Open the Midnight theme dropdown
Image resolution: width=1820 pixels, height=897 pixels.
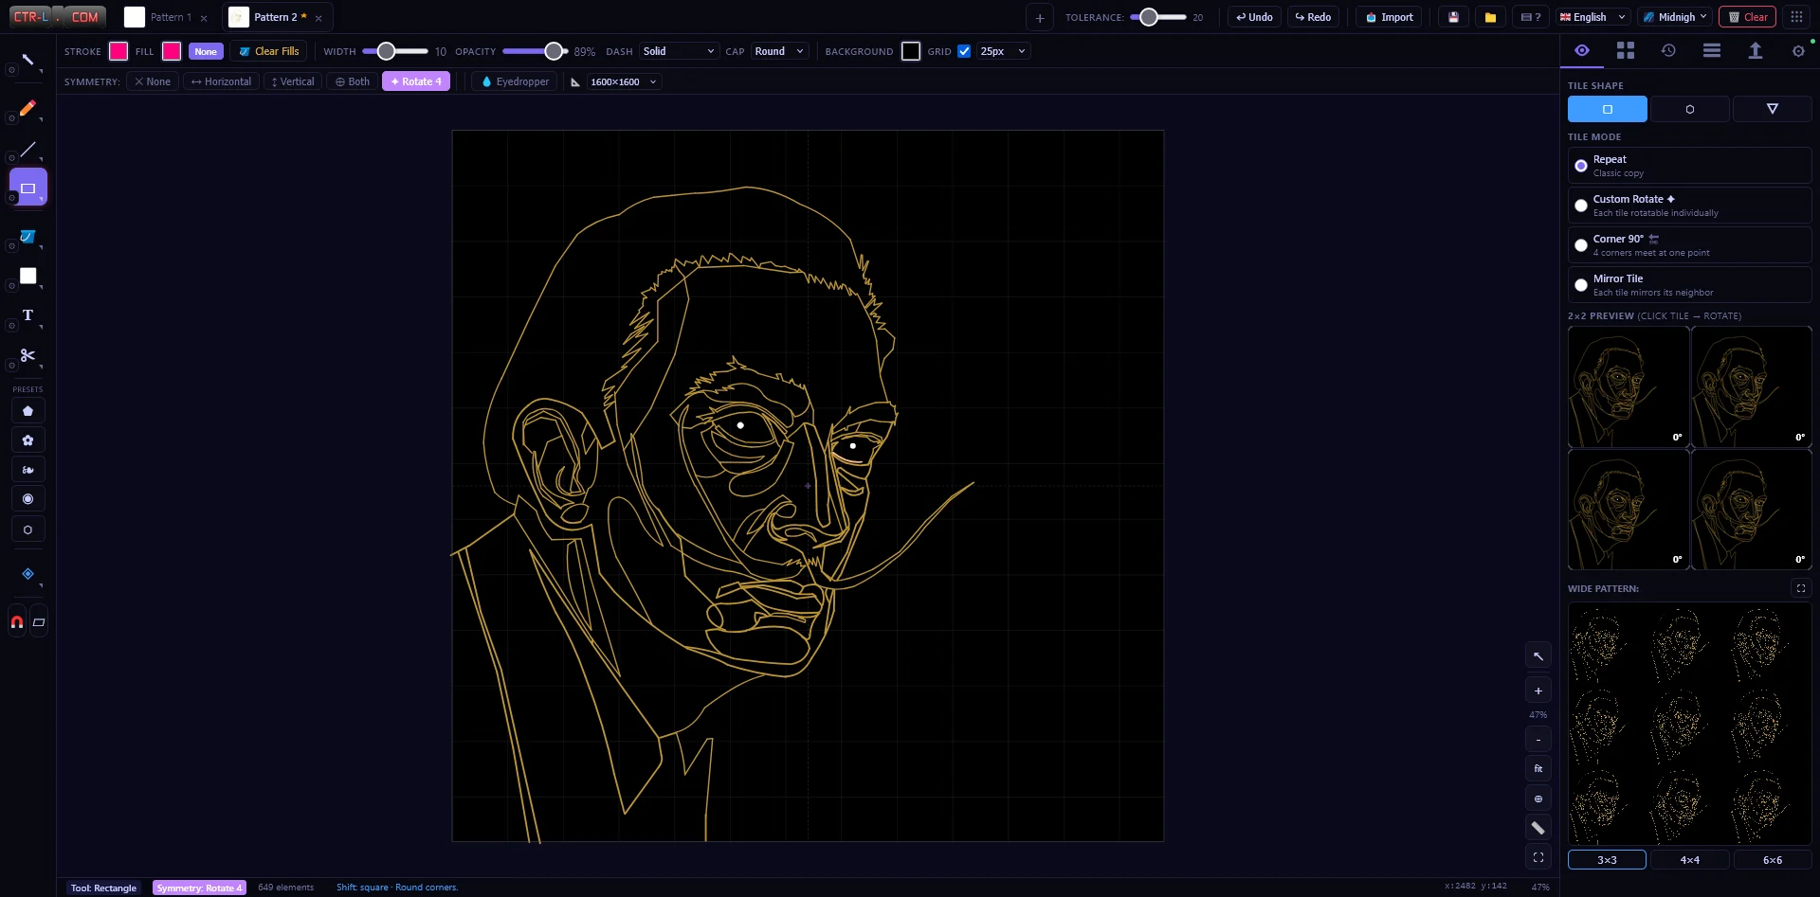pyautogui.click(x=1675, y=17)
